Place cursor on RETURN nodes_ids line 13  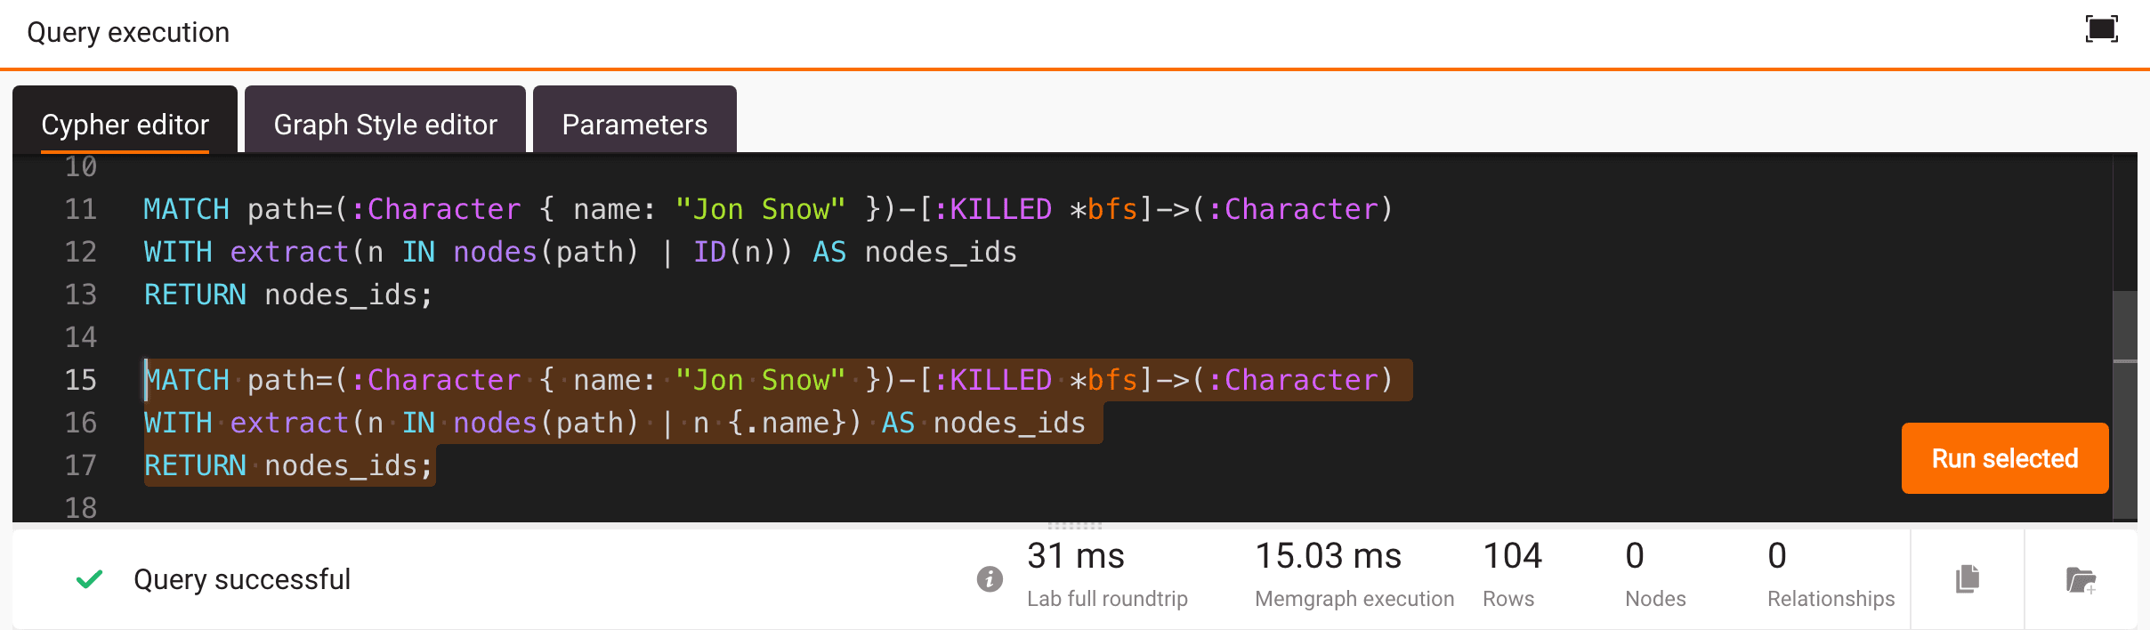(x=288, y=295)
